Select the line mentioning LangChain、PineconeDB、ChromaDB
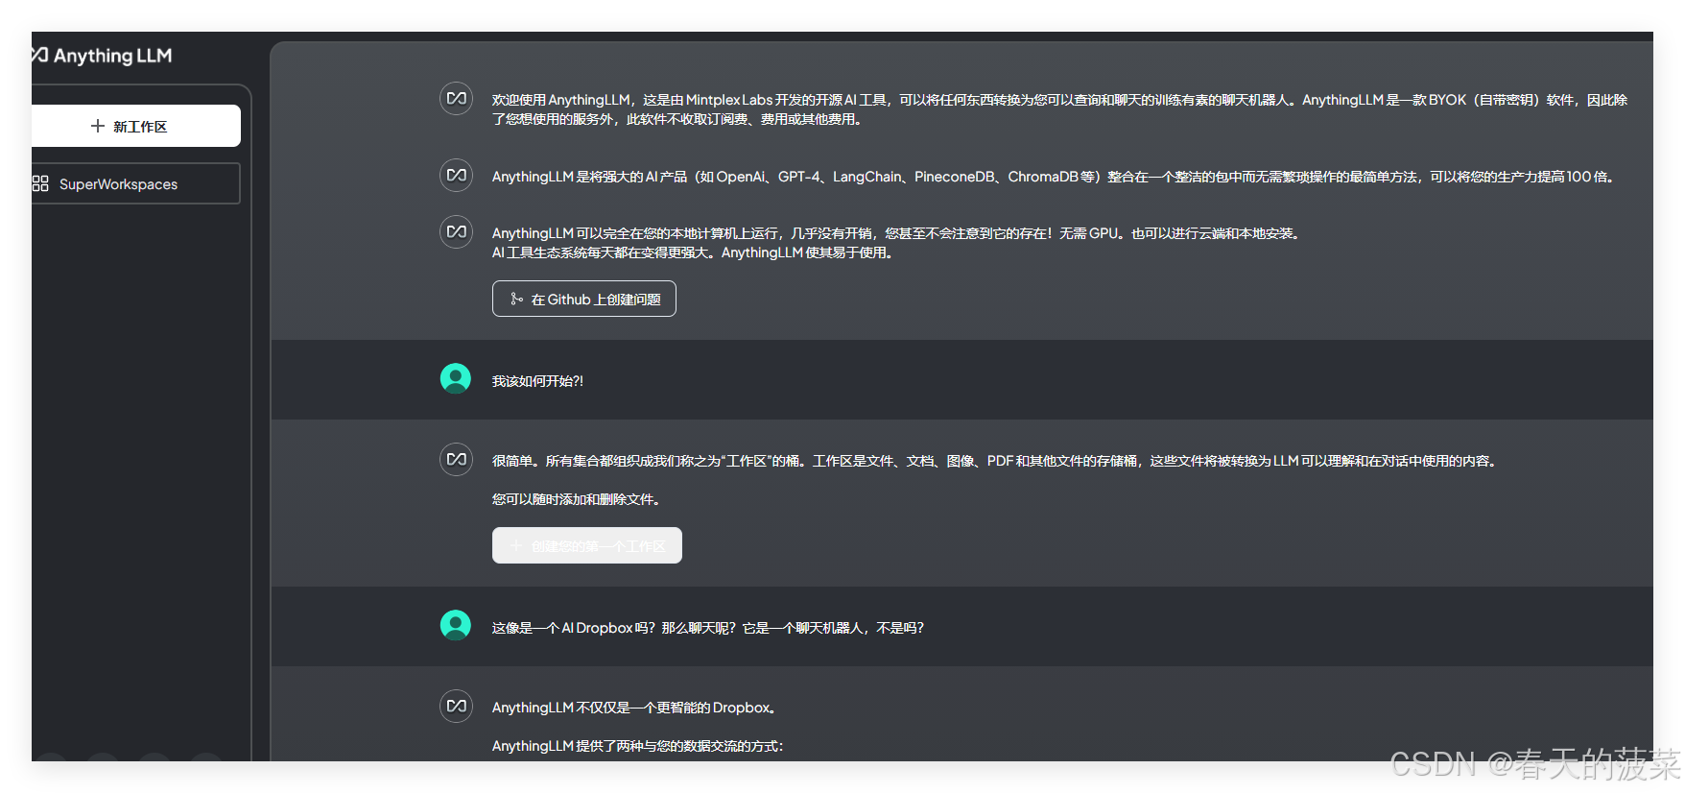Viewport: 1685px width, 793px height. [x=1055, y=177]
